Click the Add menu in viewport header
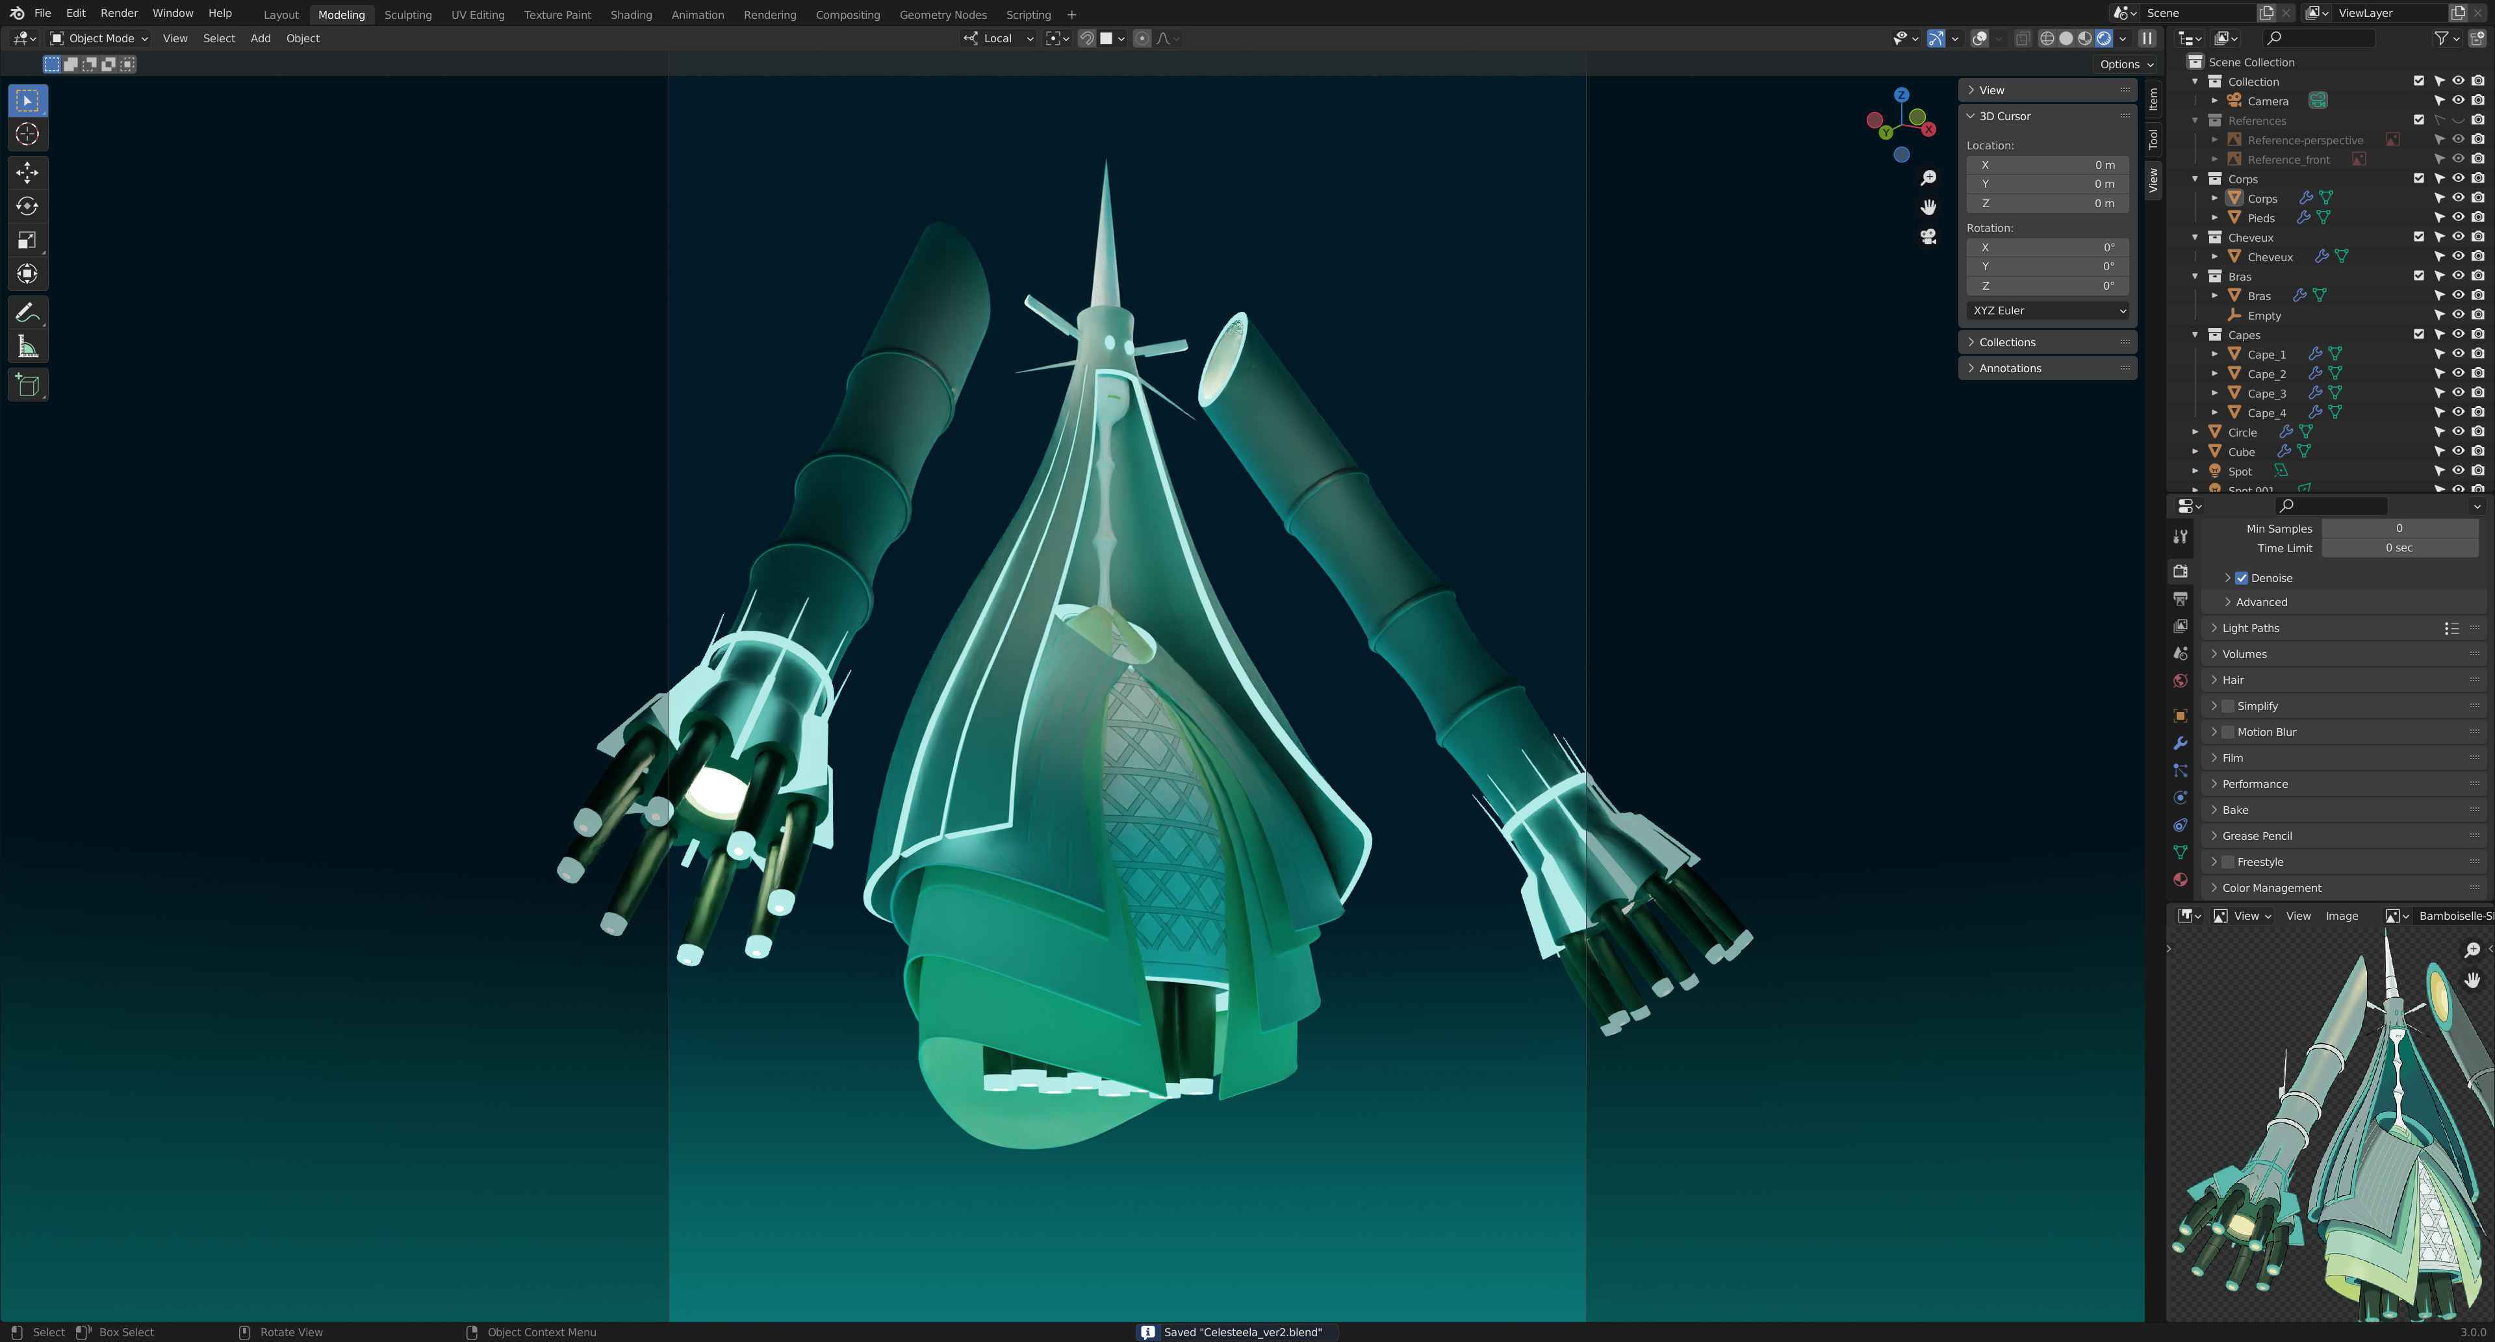The image size is (2495, 1342). [x=261, y=39]
